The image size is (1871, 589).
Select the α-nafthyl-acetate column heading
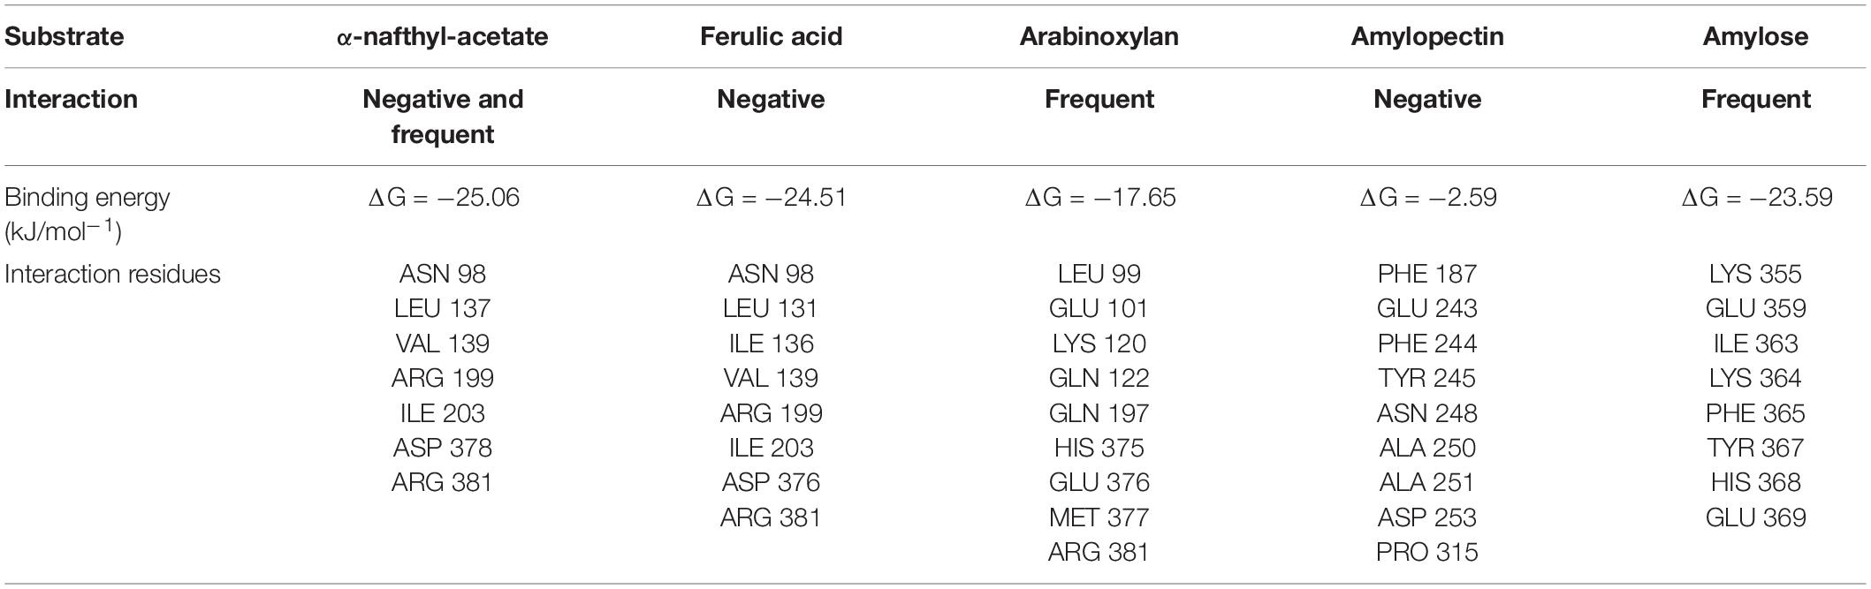point(443,36)
